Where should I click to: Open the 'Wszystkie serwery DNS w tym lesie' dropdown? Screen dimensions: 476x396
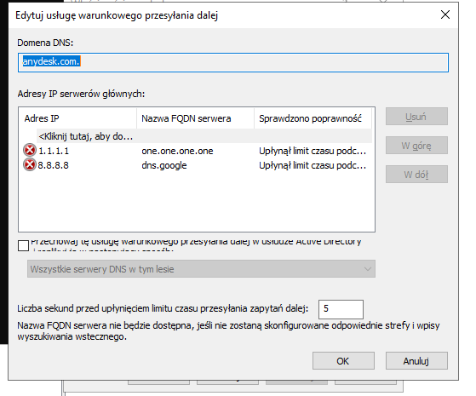201,269
